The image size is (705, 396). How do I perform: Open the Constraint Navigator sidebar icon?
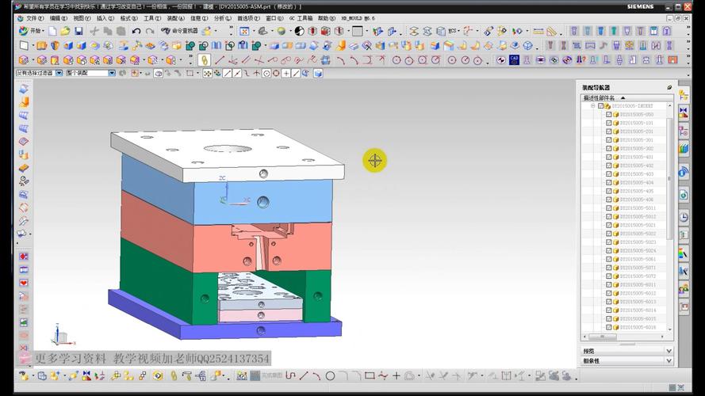tap(684, 113)
